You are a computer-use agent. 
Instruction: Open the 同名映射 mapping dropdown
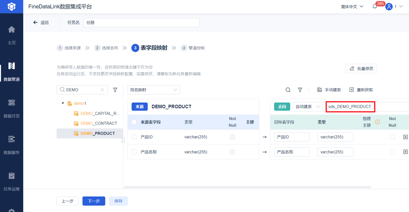(x=154, y=90)
